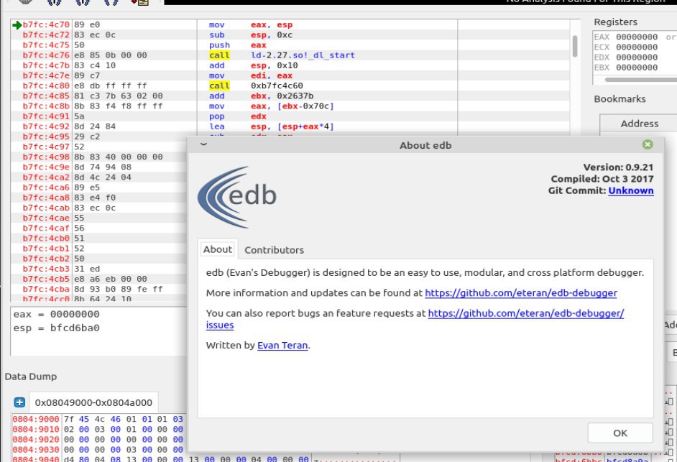The image size is (677, 462).
Task: Click the edb logo image
Action: click(237, 198)
